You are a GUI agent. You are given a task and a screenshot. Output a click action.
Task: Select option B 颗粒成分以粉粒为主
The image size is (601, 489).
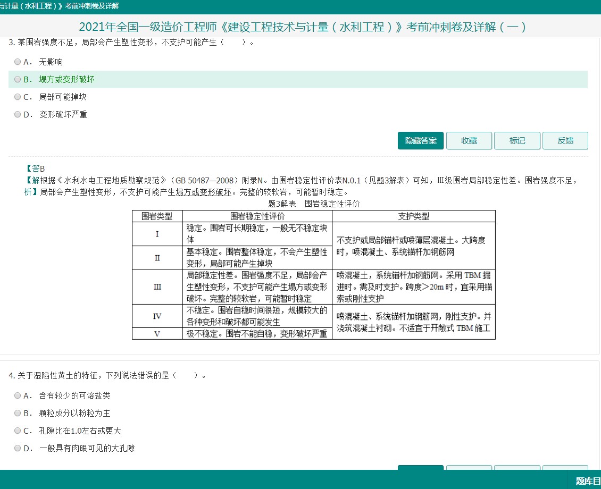pyautogui.click(x=17, y=413)
